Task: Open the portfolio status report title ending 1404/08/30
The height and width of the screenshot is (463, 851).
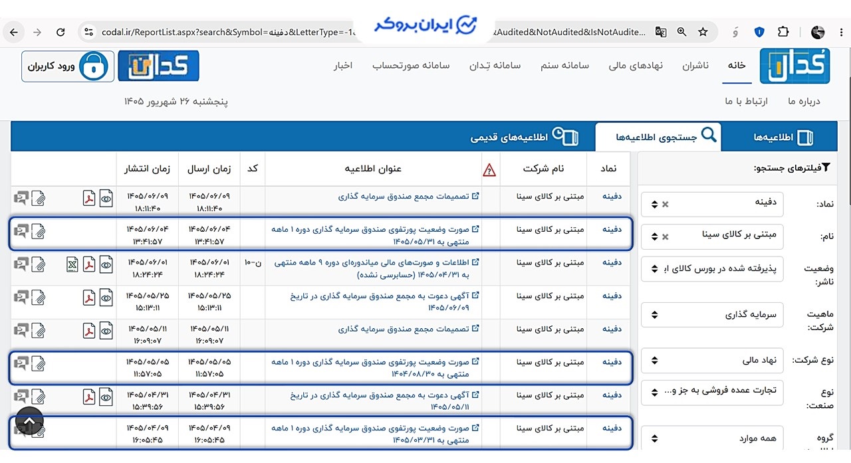Action: tap(376, 368)
